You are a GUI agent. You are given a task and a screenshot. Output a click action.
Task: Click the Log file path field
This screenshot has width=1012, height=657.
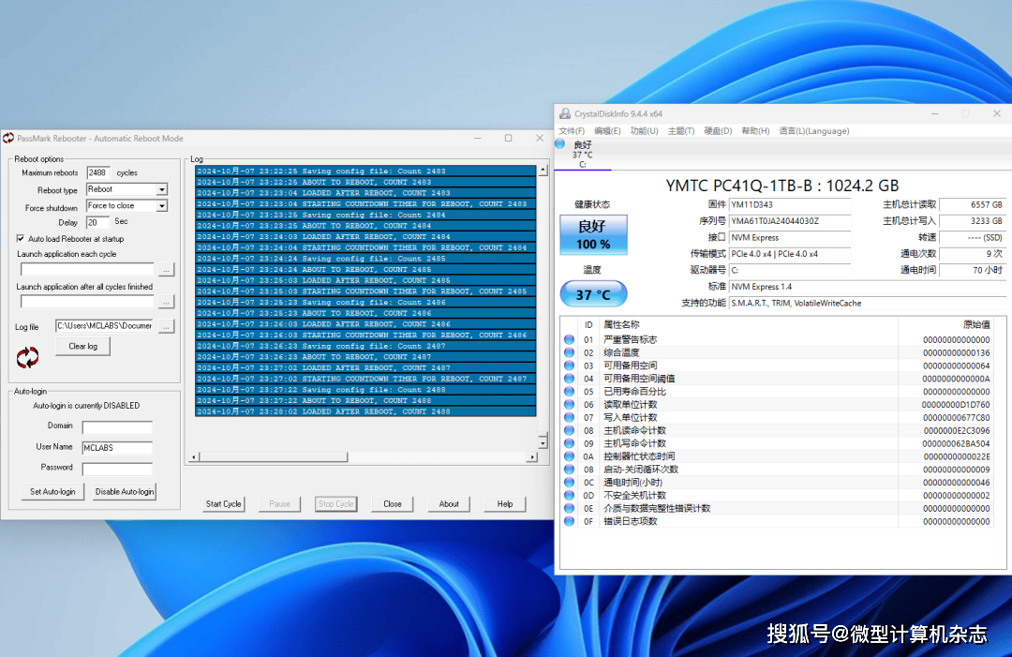(x=105, y=326)
